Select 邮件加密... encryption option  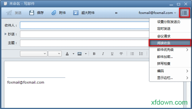170,57
